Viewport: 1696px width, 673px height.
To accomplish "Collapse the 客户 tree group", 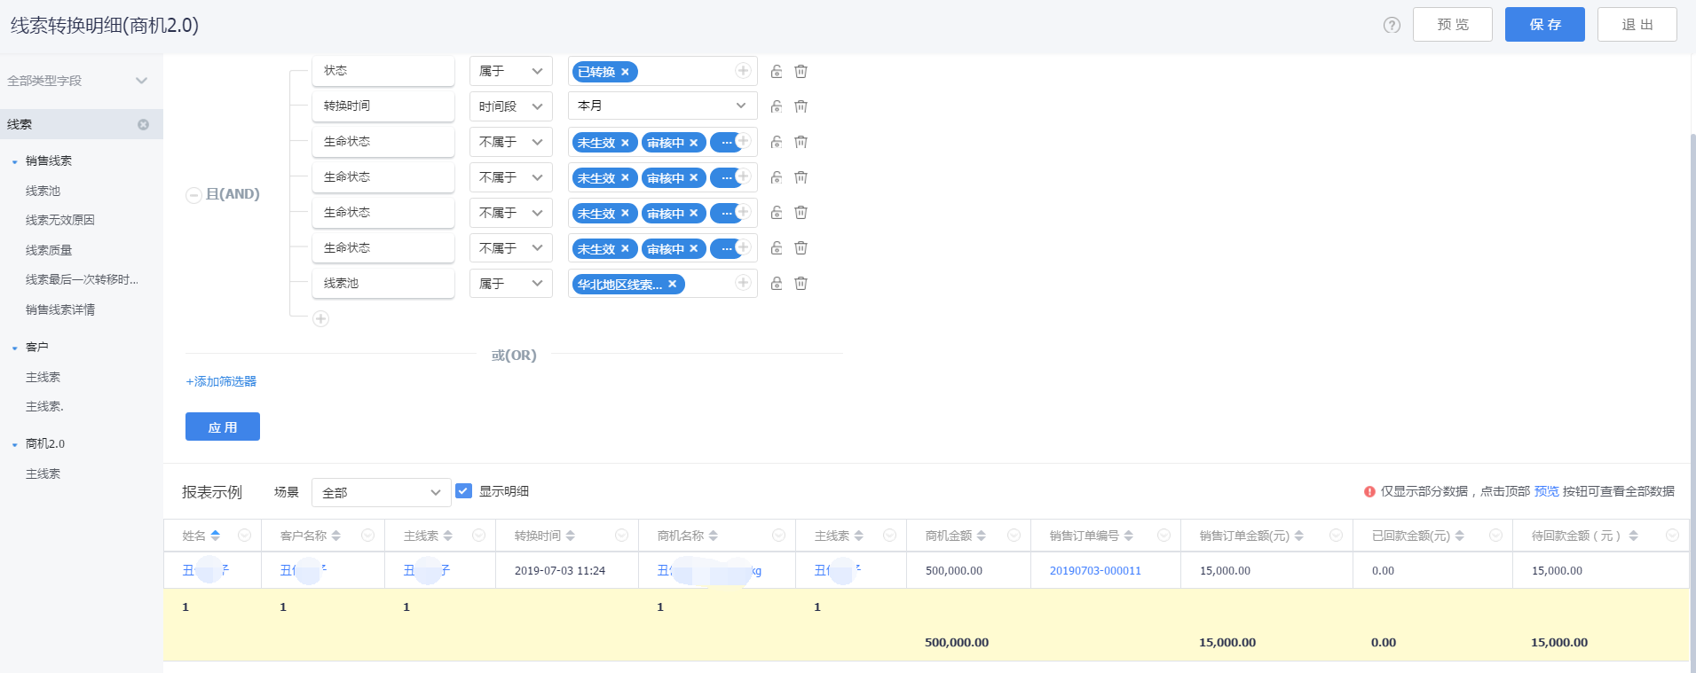I will pyautogui.click(x=15, y=348).
